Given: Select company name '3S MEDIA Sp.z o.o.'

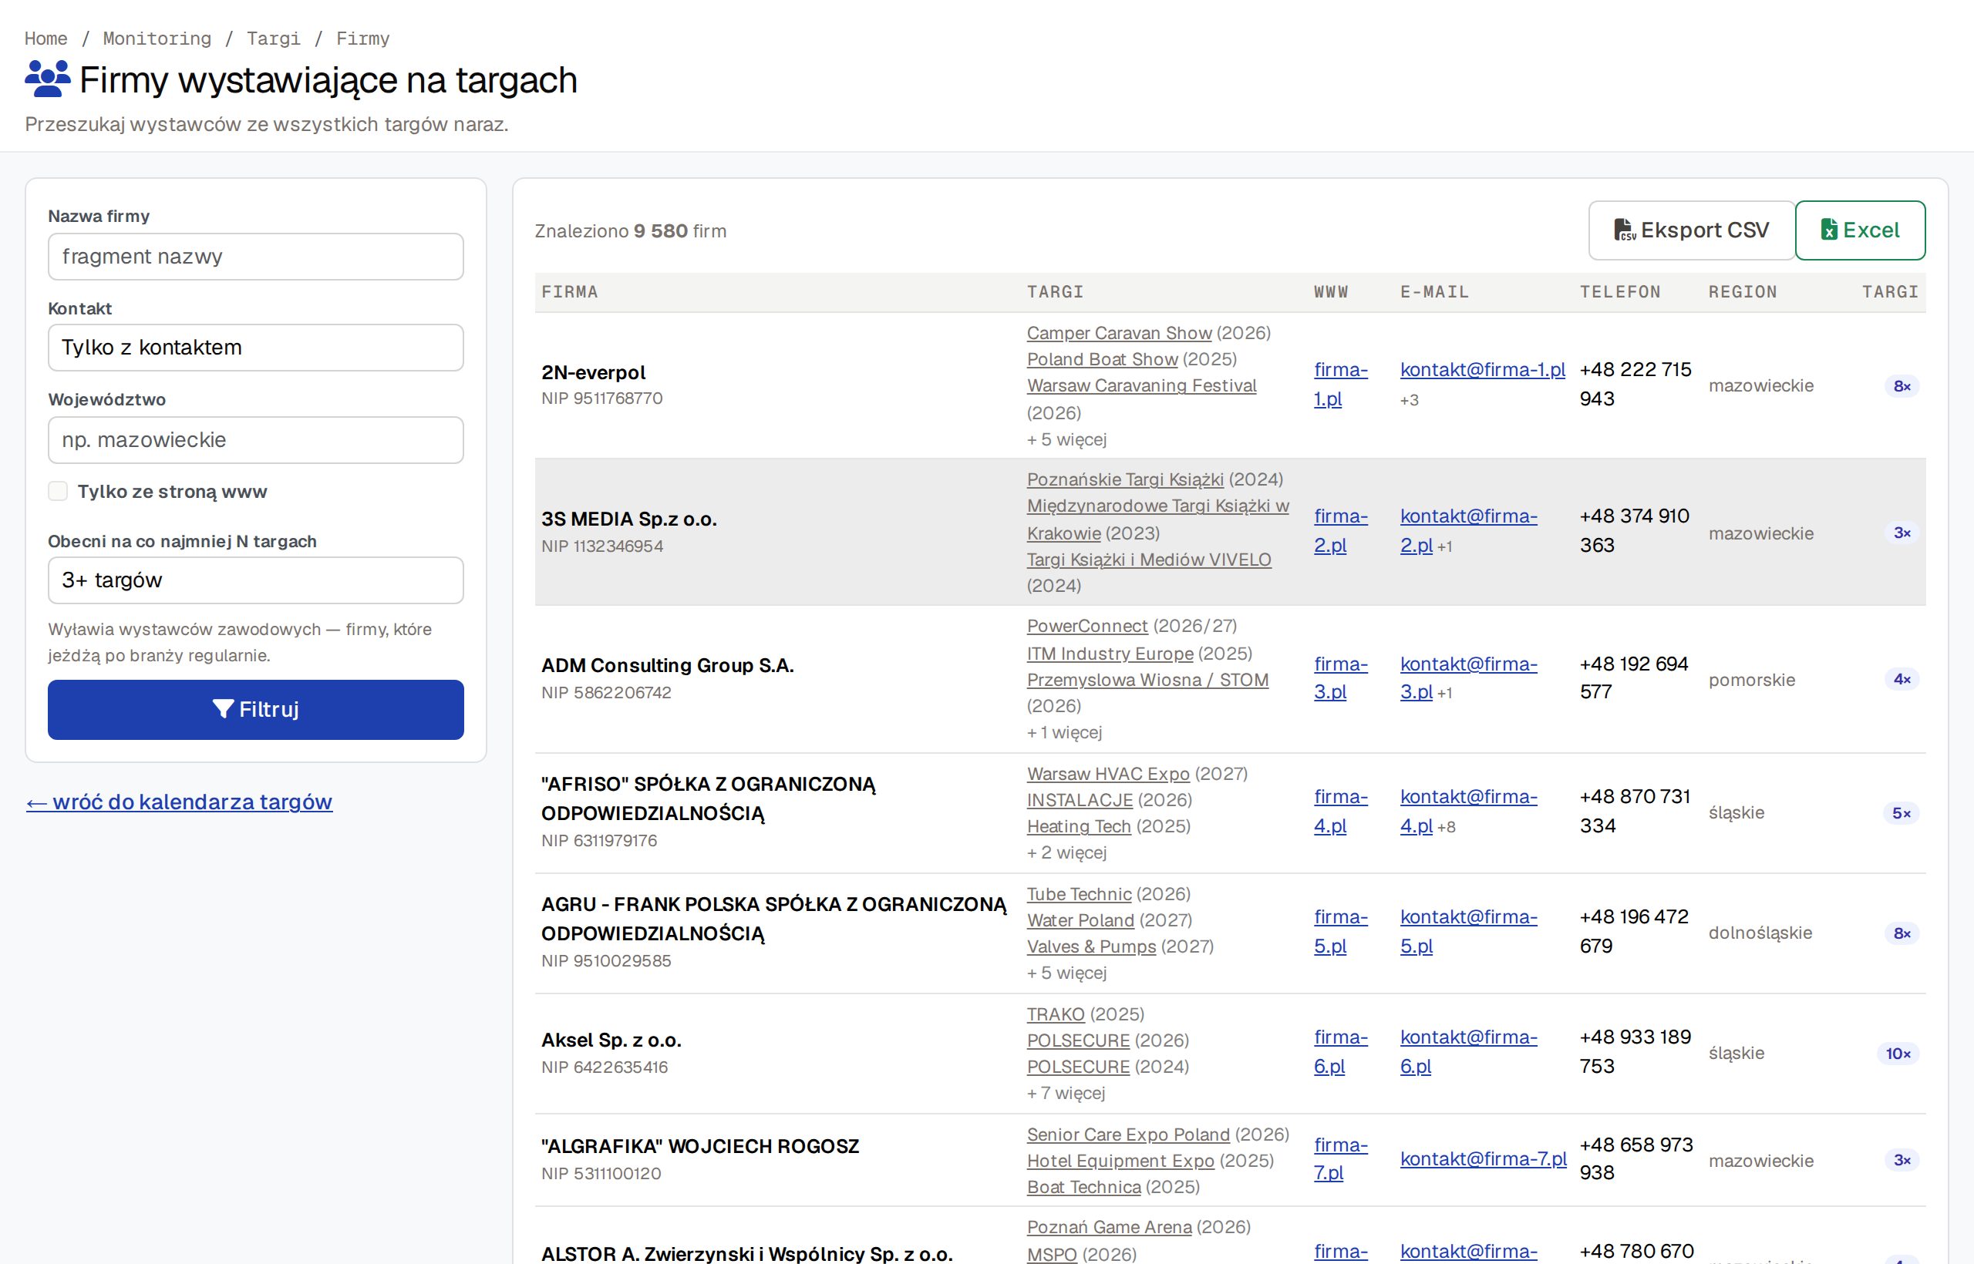Looking at the screenshot, I should pos(629,519).
